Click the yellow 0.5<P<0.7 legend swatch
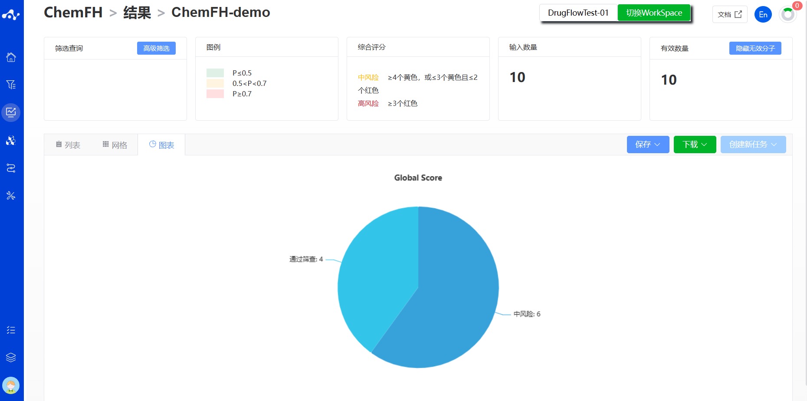807x401 pixels. click(215, 83)
